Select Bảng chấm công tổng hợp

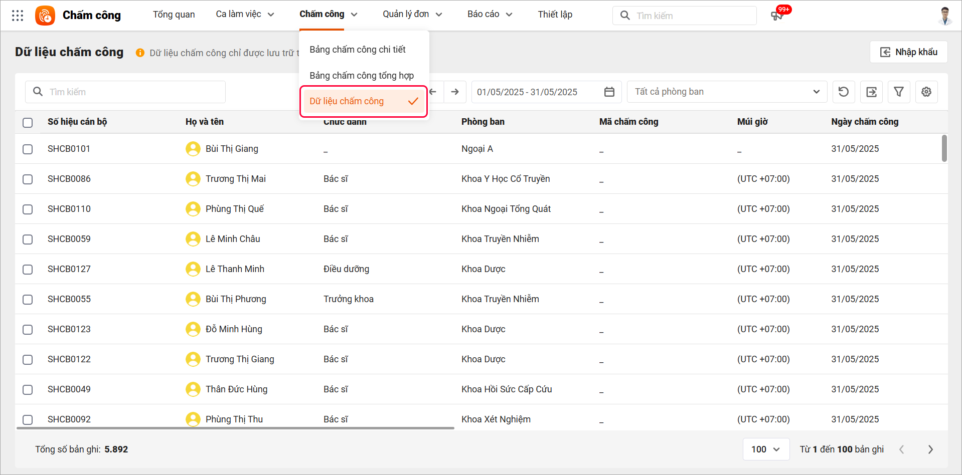coord(362,76)
